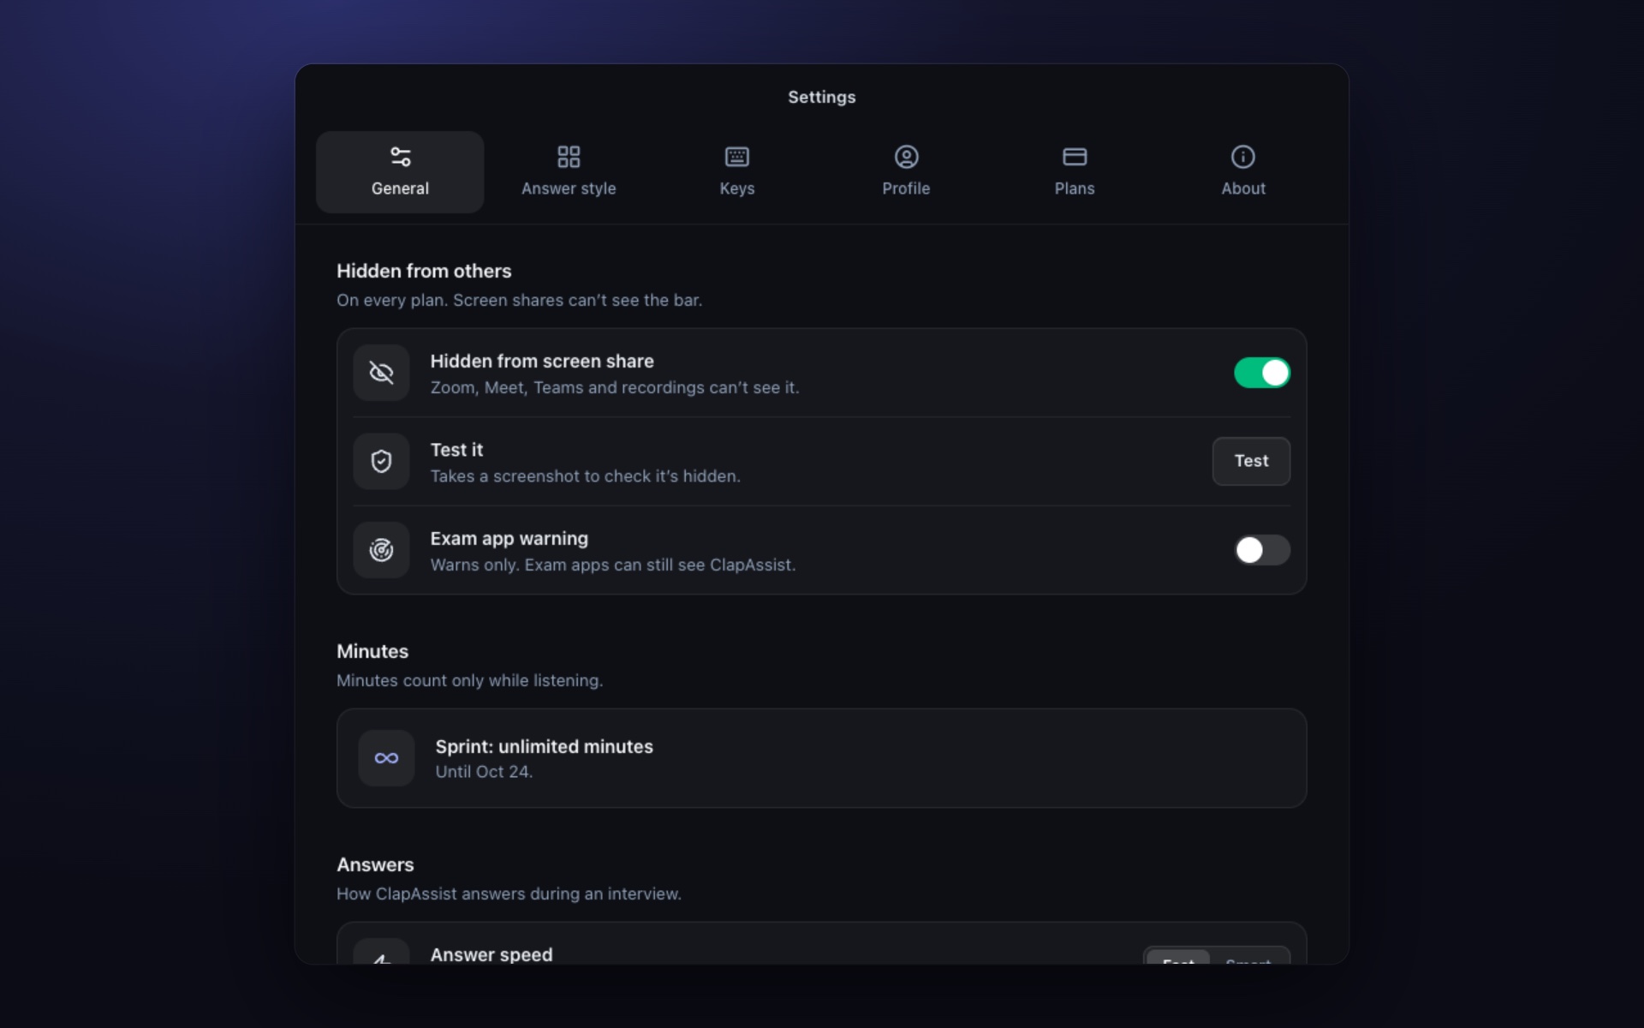Run the Test button

click(1251, 461)
